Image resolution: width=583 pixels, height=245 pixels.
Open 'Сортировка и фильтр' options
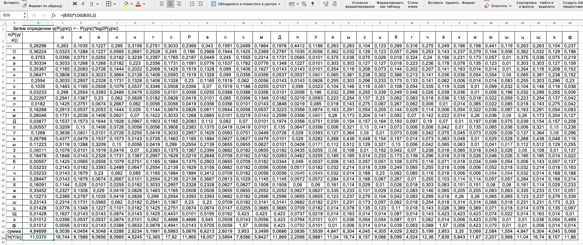pos(526,5)
